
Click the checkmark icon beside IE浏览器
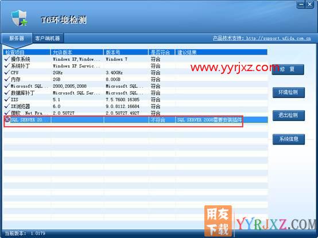pos(7,106)
